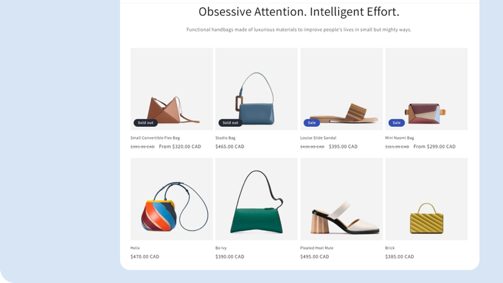
Task: Open the Small Convertible Flex Bag image
Action: pyautogui.click(x=171, y=88)
